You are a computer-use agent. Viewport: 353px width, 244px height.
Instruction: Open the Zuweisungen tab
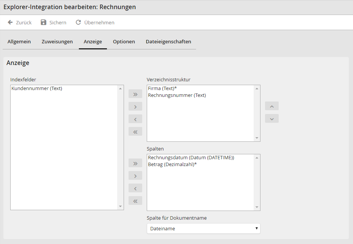57,42
